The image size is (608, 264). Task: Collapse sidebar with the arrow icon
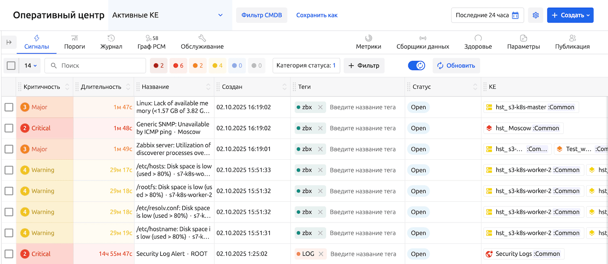tap(9, 42)
